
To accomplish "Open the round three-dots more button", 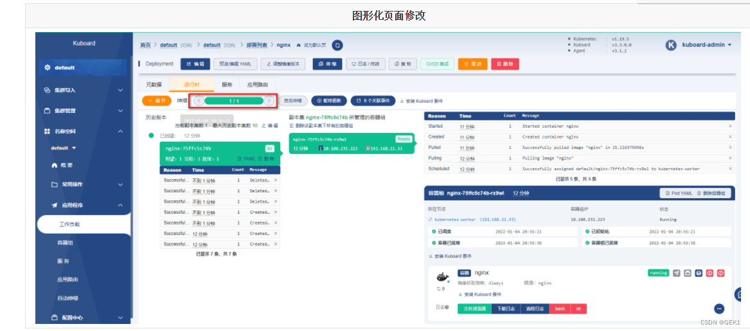I will pos(719,309).
